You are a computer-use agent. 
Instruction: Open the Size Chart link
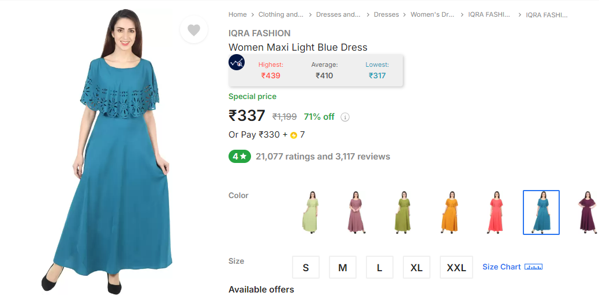pyautogui.click(x=501, y=267)
